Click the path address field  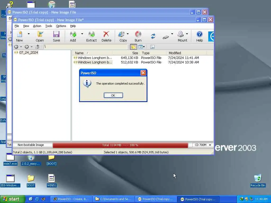coord(85,47)
